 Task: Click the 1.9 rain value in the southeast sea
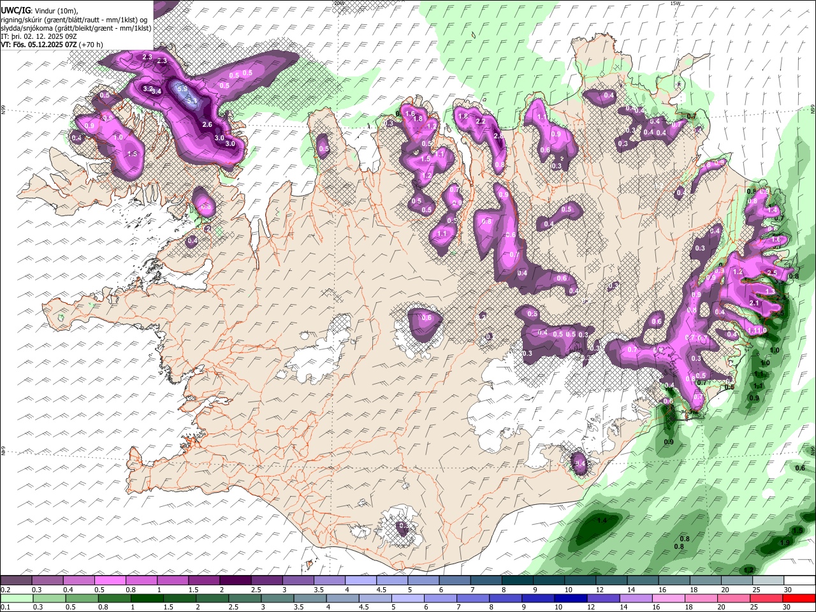tap(785, 543)
